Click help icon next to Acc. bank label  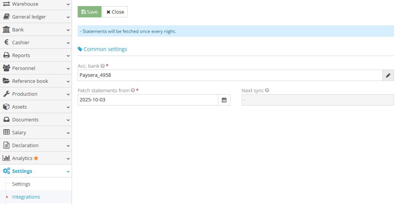click(103, 66)
